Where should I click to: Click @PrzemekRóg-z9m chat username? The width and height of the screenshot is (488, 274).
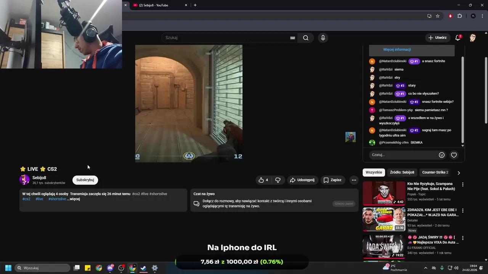click(394, 142)
